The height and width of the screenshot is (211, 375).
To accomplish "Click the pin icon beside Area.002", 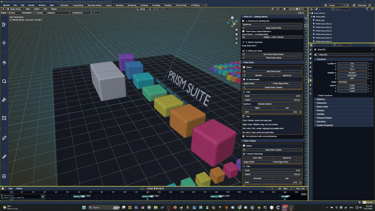I will [372, 50].
